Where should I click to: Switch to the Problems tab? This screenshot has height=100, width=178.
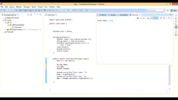coord(102,15)
